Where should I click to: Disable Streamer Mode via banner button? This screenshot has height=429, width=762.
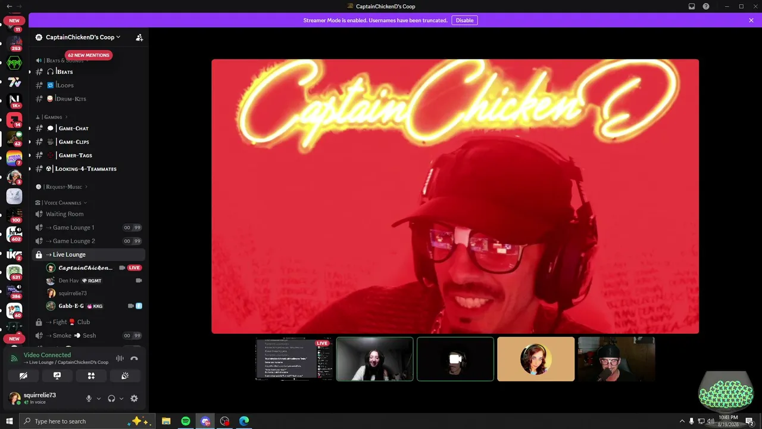(x=464, y=20)
